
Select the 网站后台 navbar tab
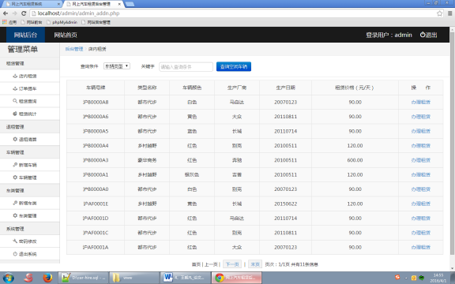(x=25, y=35)
